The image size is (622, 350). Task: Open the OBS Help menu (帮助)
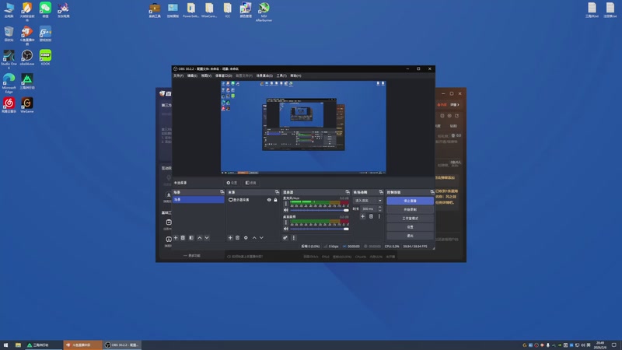pos(295,75)
